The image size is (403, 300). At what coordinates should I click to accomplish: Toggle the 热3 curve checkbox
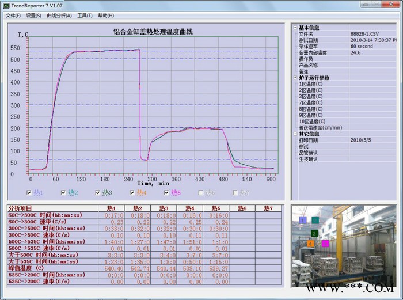(x=98, y=193)
